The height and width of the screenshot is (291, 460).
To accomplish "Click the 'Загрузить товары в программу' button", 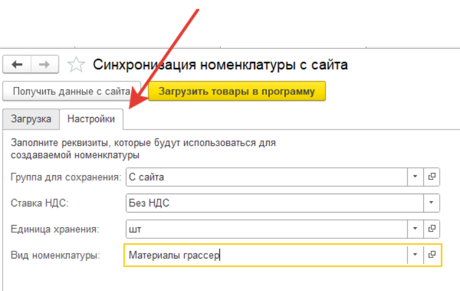I will tap(237, 91).
